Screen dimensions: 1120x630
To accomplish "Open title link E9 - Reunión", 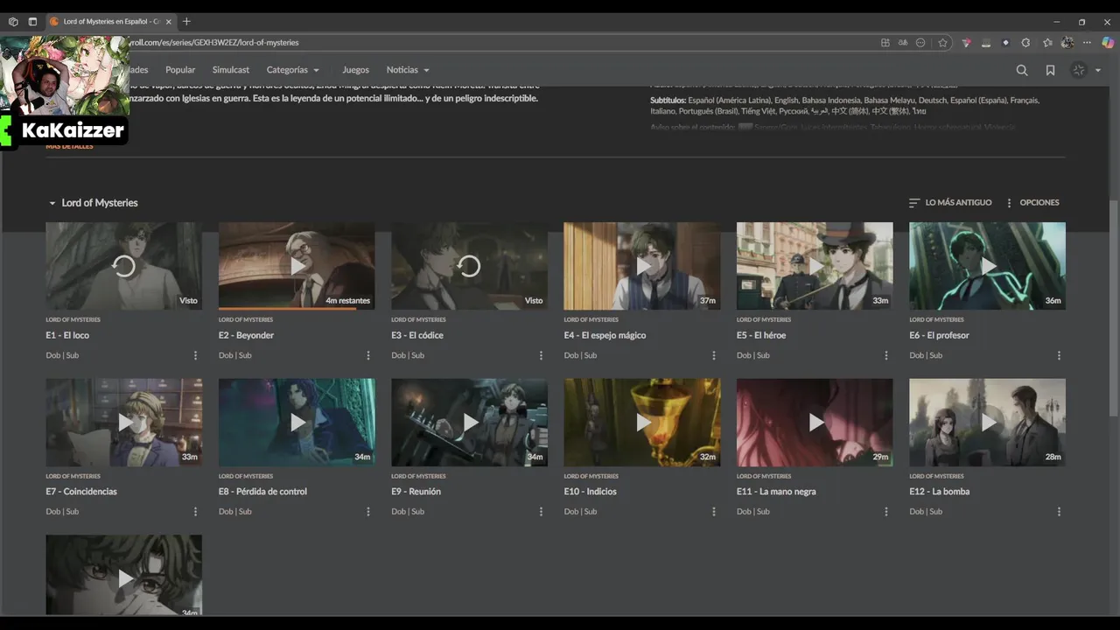I will pos(416,492).
